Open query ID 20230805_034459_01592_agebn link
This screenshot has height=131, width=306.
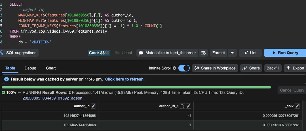tap(52, 98)
